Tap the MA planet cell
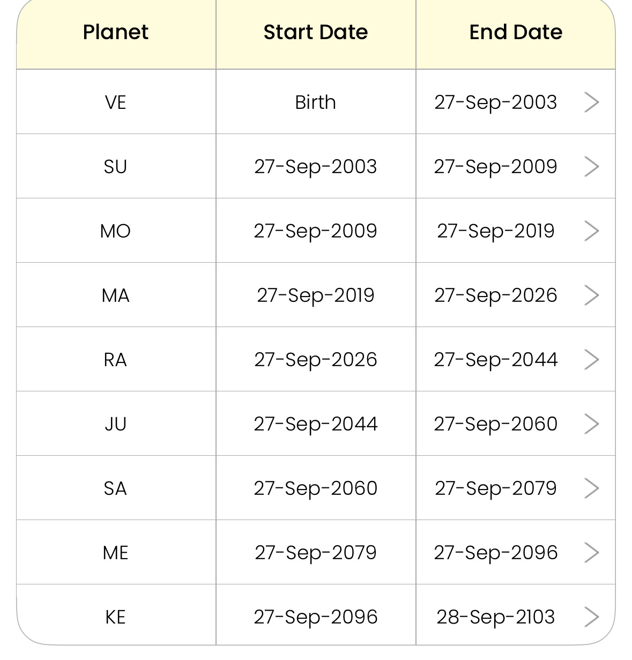This screenshot has height=660, width=632. 116,295
